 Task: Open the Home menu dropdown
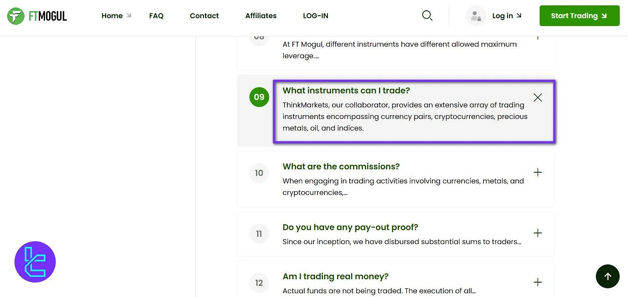coord(116,16)
